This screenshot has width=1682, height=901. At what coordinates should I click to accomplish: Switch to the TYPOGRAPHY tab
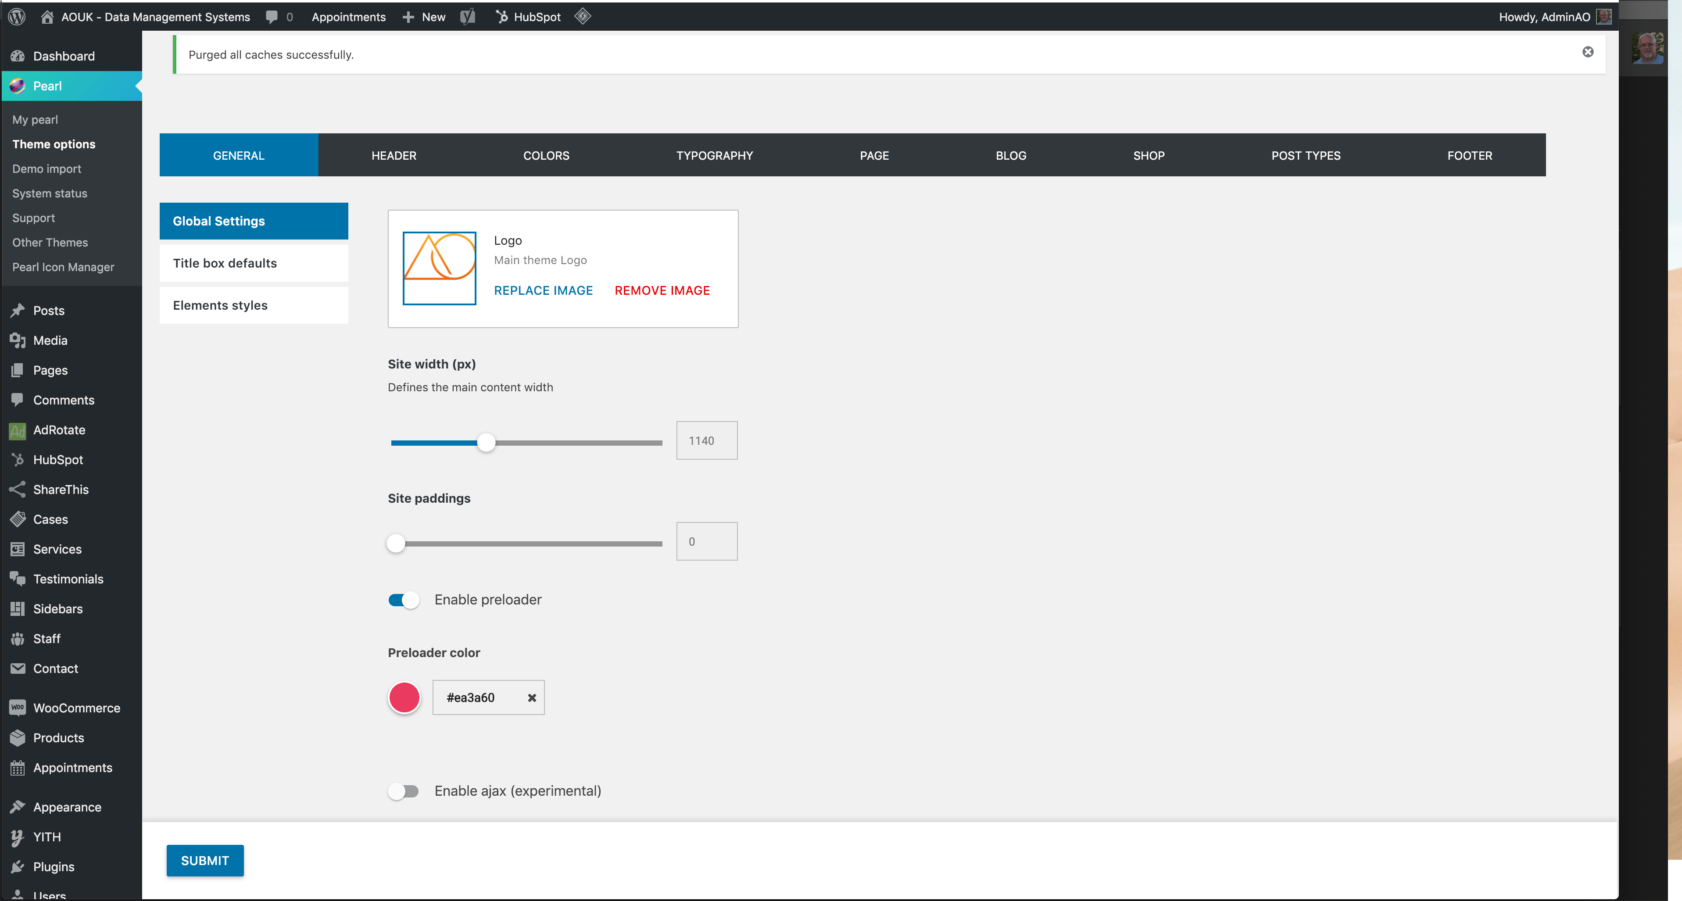[714, 155]
